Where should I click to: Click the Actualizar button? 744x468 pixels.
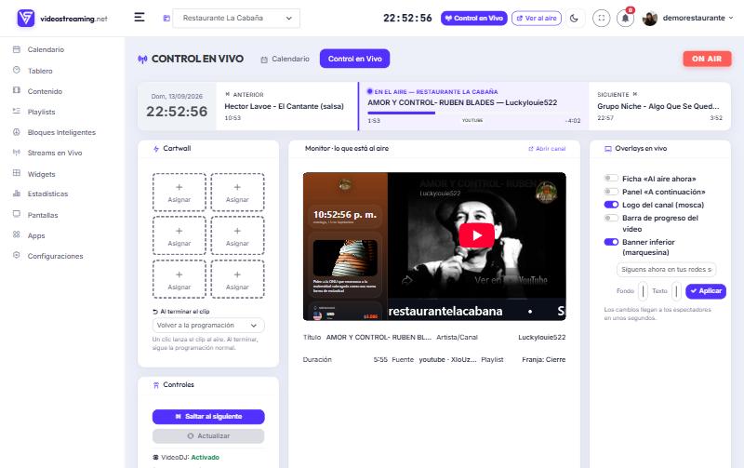(208, 435)
